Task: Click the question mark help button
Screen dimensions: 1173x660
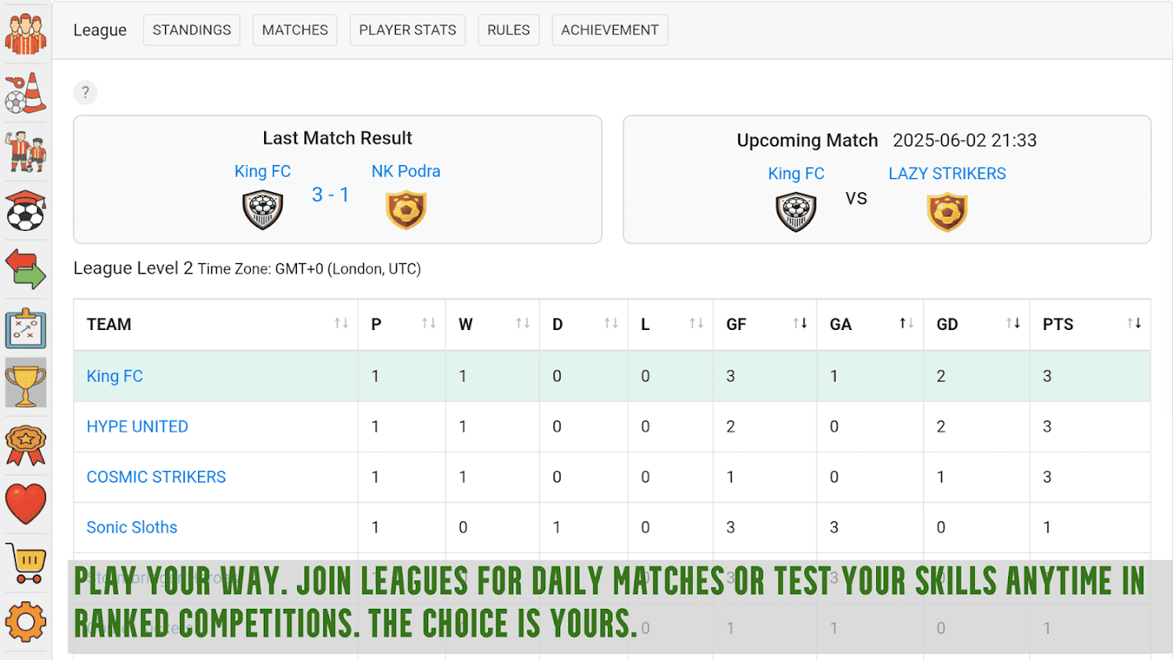Action: pyautogui.click(x=85, y=92)
